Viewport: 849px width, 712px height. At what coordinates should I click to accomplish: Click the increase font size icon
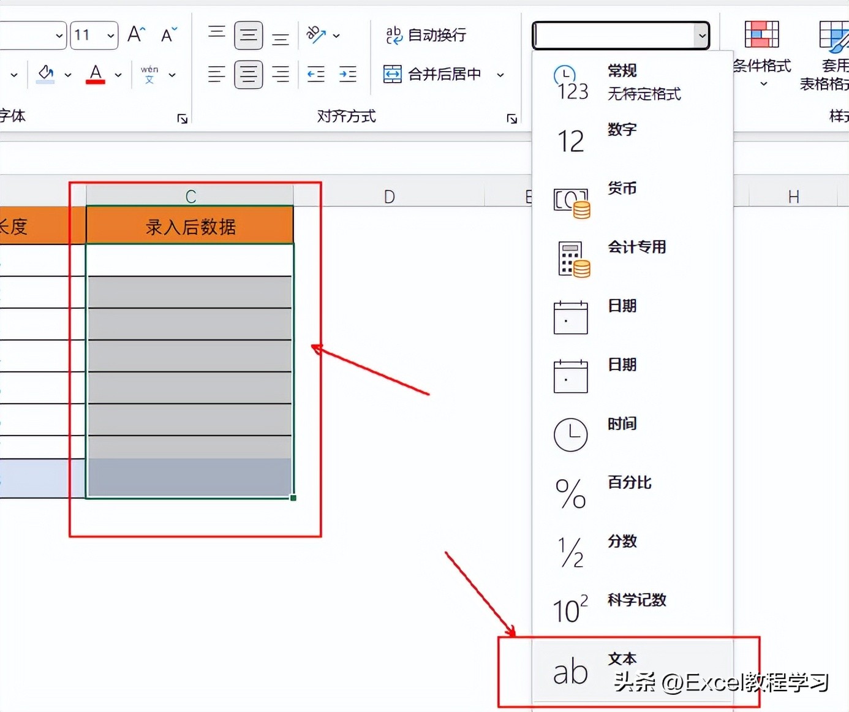[x=135, y=34]
